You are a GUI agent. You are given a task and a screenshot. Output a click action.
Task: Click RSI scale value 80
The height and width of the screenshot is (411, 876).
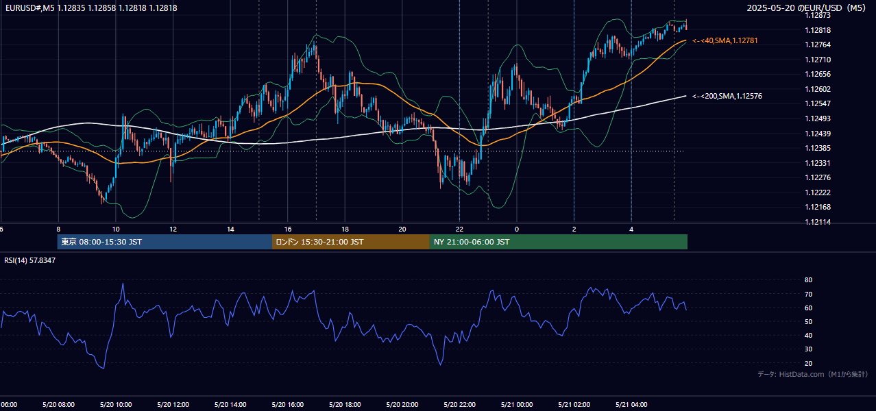[808, 280]
